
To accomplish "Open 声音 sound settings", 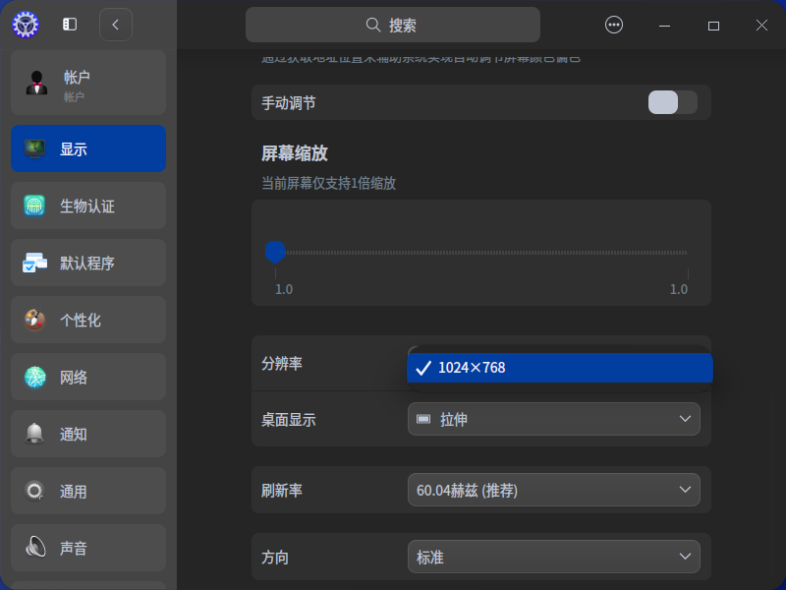I will [x=88, y=548].
